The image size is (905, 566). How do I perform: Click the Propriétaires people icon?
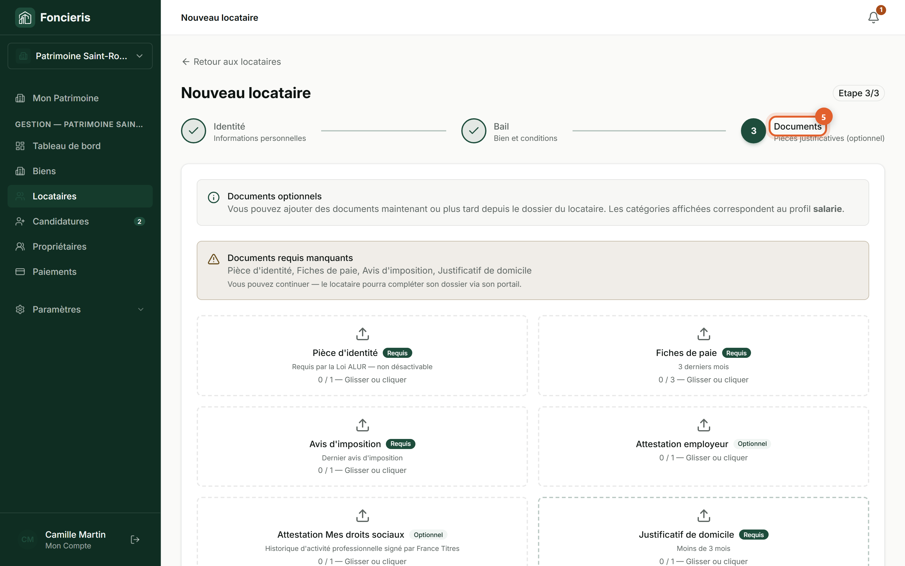[20, 246]
